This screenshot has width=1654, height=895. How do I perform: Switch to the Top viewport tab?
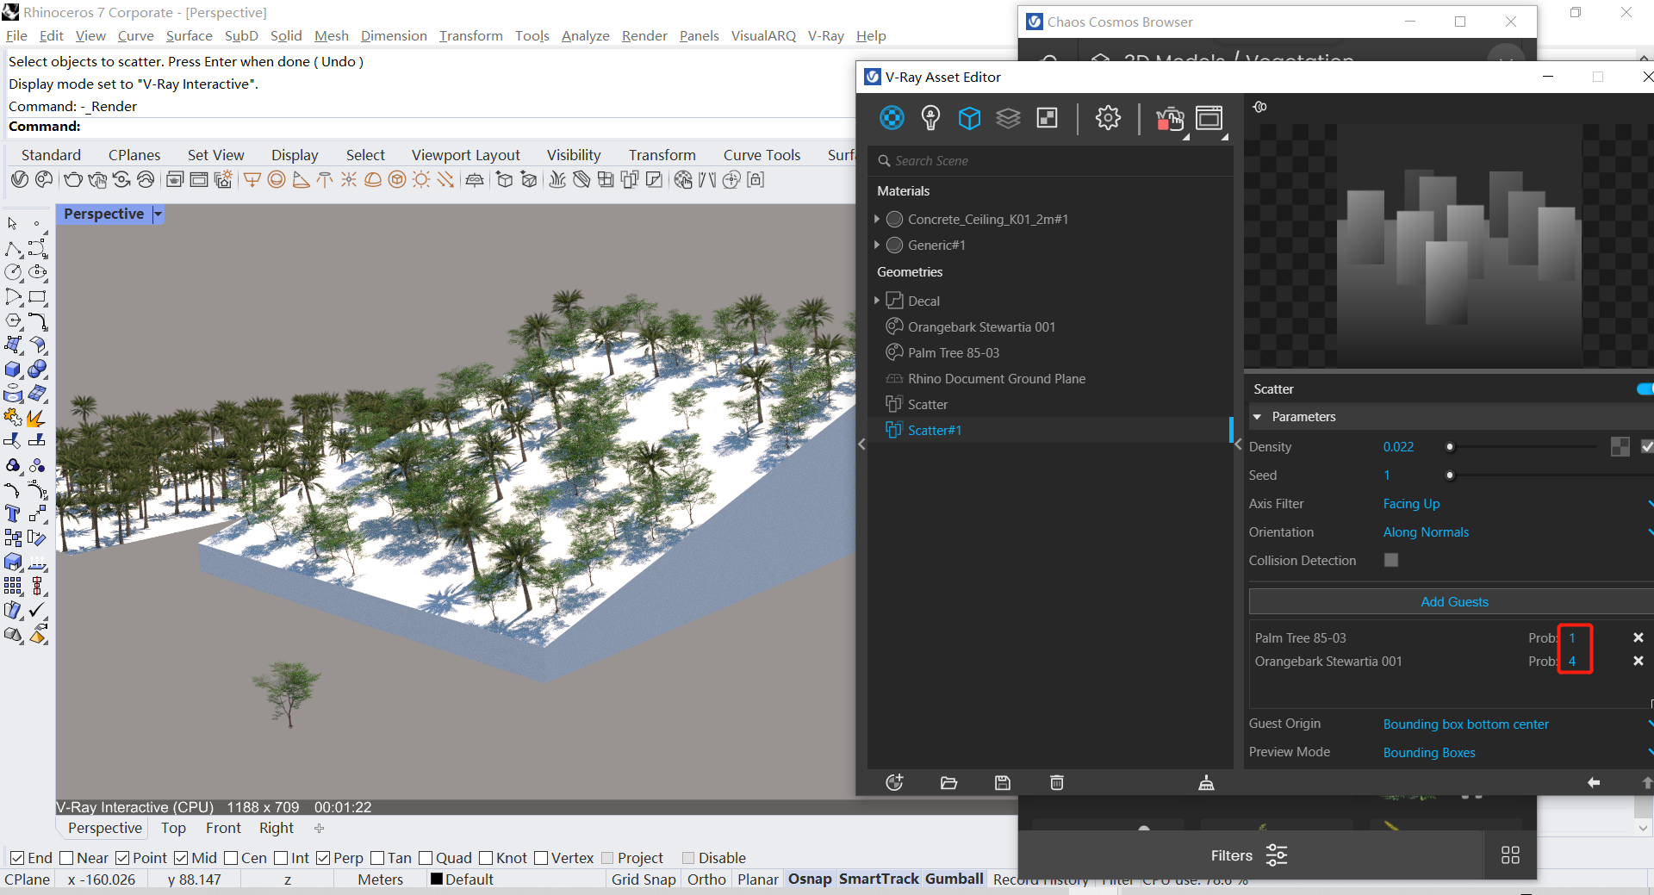[x=173, y=828]
